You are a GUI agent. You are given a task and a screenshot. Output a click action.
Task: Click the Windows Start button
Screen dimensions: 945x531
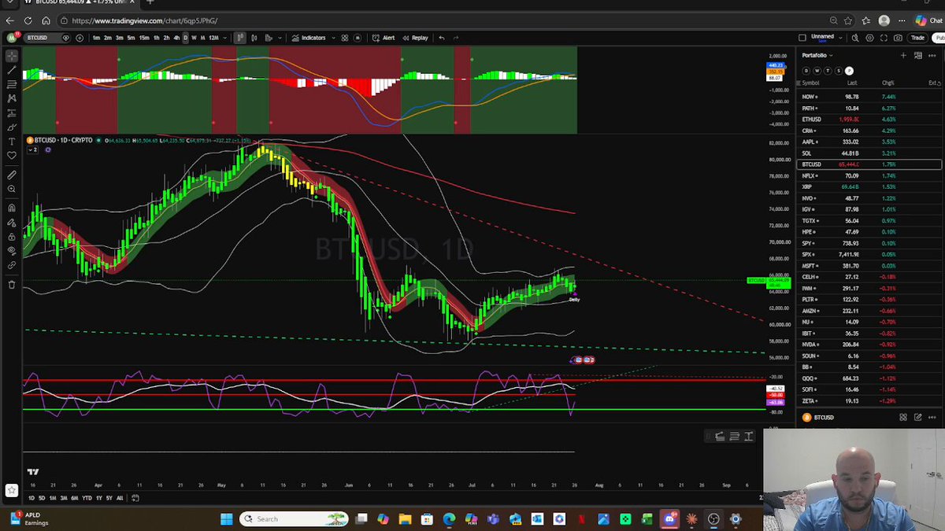(x=227, y=519)
